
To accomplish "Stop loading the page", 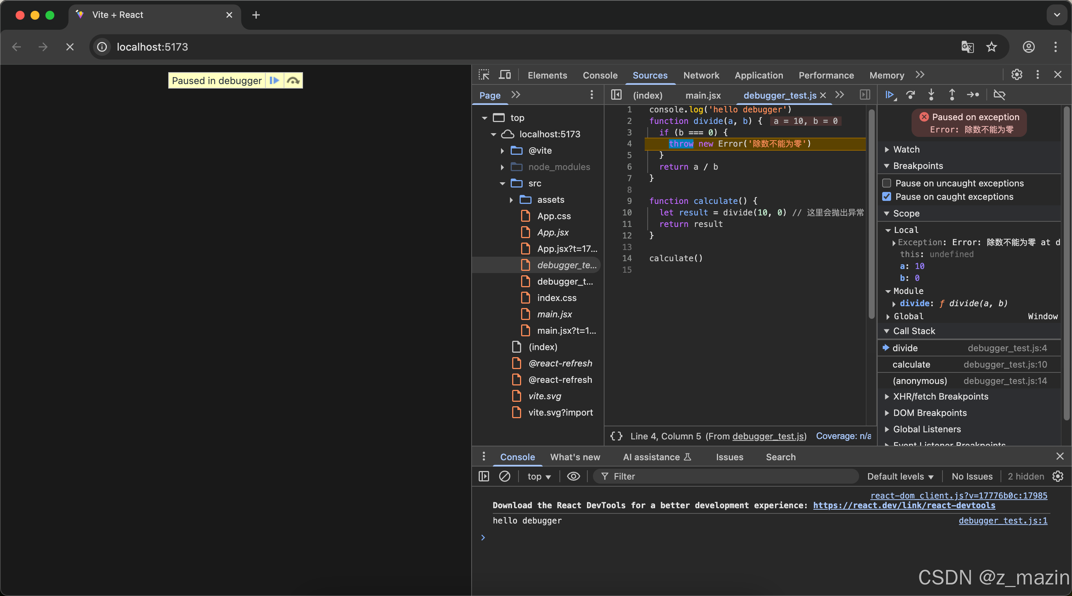I will pyautogui.click(x=70, y=47).
